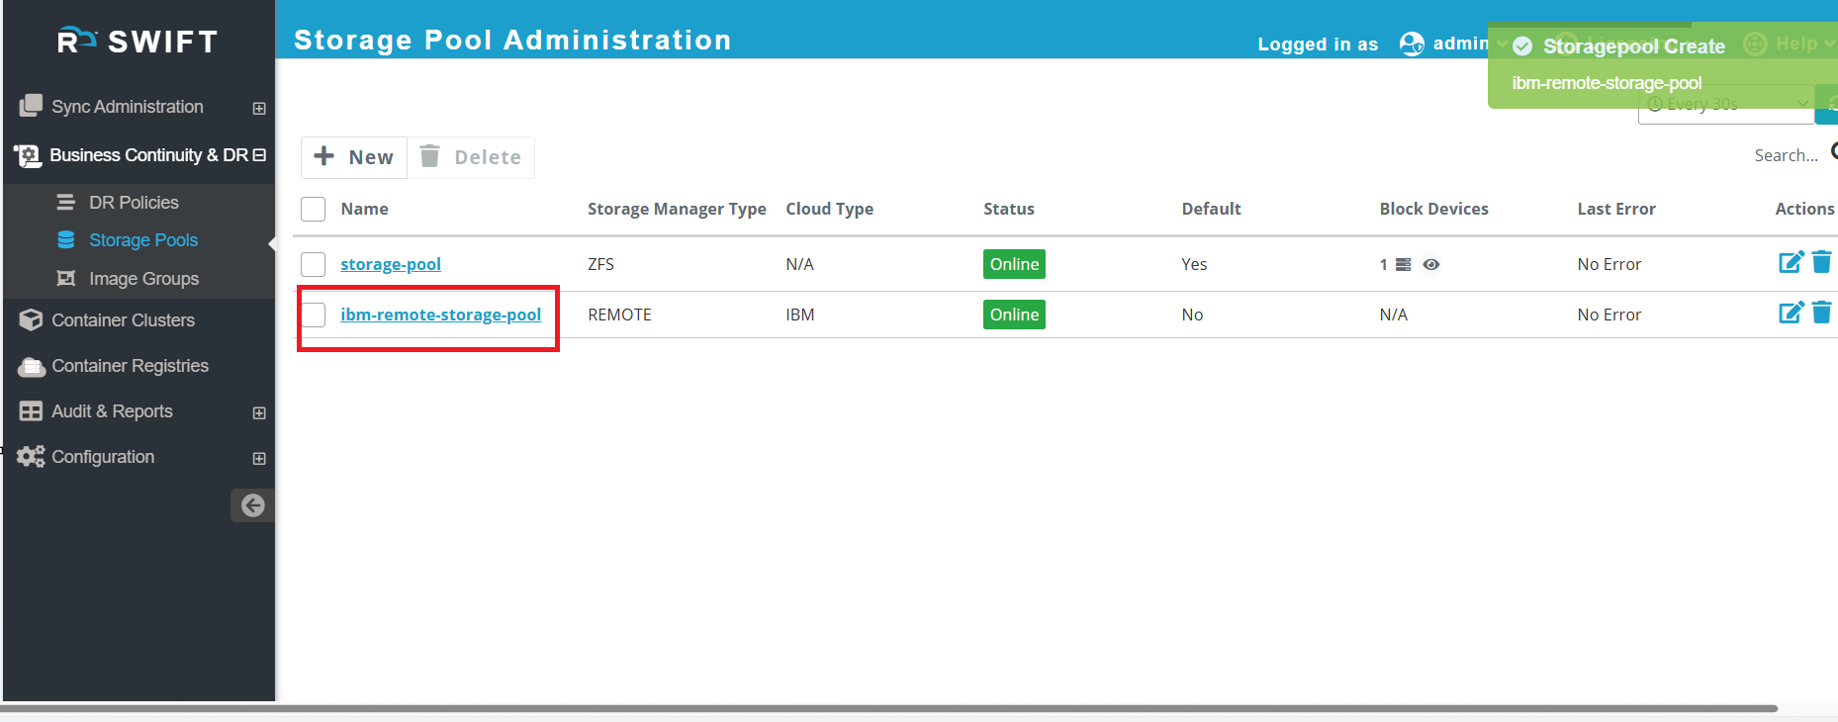Tick the select-all checkbox in table header
Image resolution: width=1838 pixels, height=722 pixels.
click(x=314, y=209)
